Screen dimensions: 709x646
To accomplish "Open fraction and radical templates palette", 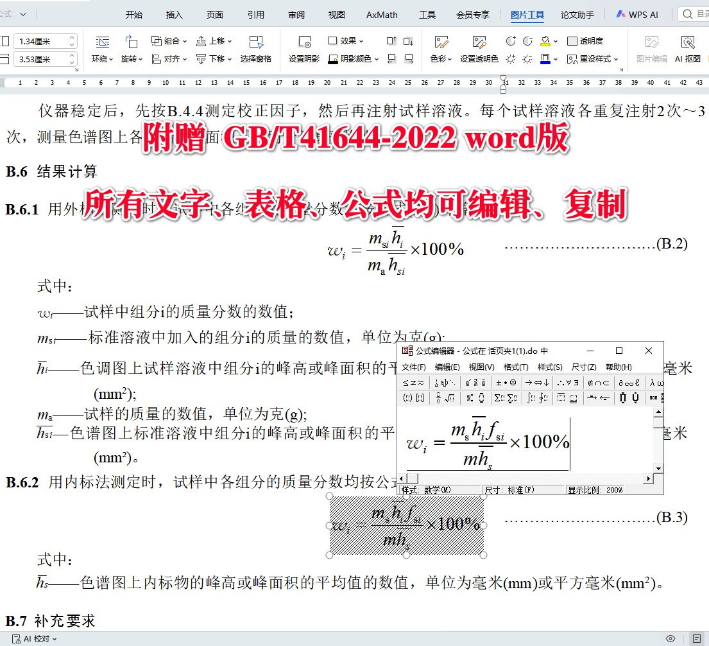I will 445,398.
